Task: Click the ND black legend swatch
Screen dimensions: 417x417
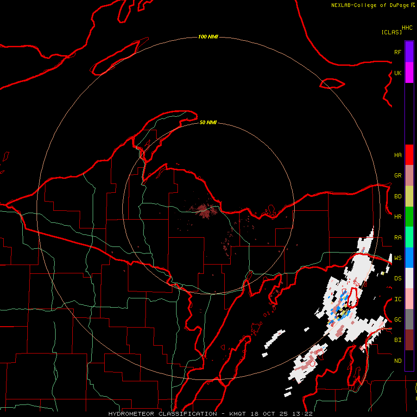Action: point(409,360)
